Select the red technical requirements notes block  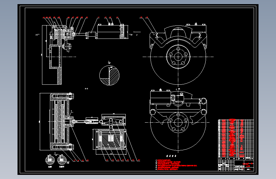coord(176,165)
